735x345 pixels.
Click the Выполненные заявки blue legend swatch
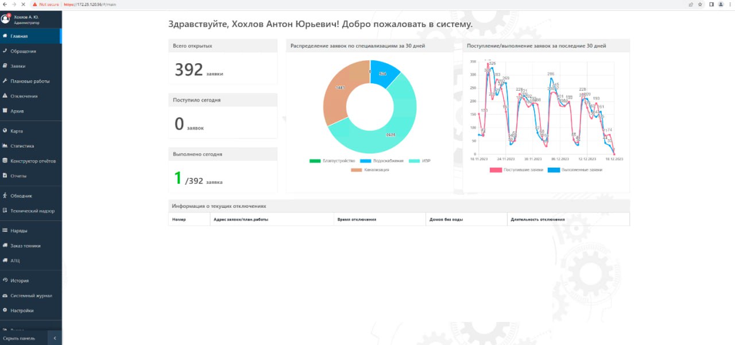(x=554, y=170)
